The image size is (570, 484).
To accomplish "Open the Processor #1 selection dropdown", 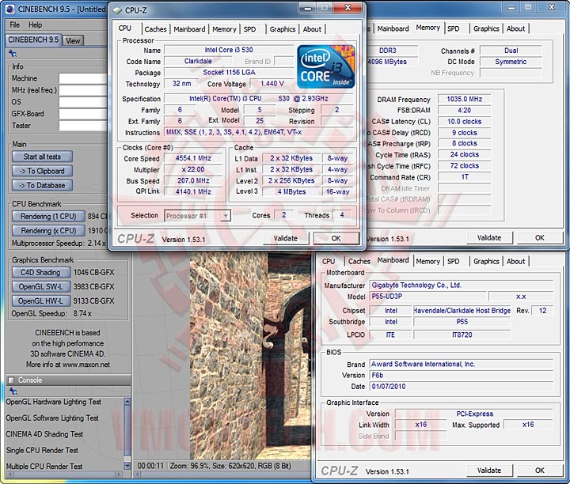I will click(226, 216).
